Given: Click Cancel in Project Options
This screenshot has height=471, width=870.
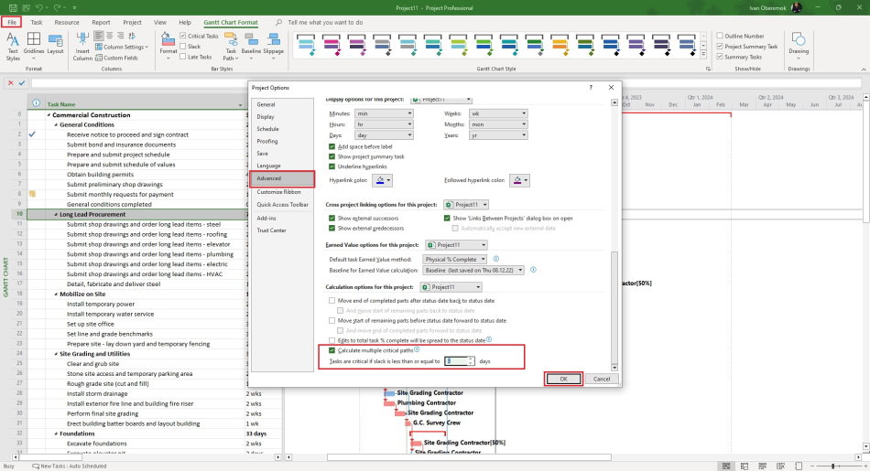Looking at the screenshot, I should (x=602, y=379).
